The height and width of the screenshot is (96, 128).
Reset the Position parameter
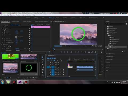pyautogui.click(x=30, y=31)
